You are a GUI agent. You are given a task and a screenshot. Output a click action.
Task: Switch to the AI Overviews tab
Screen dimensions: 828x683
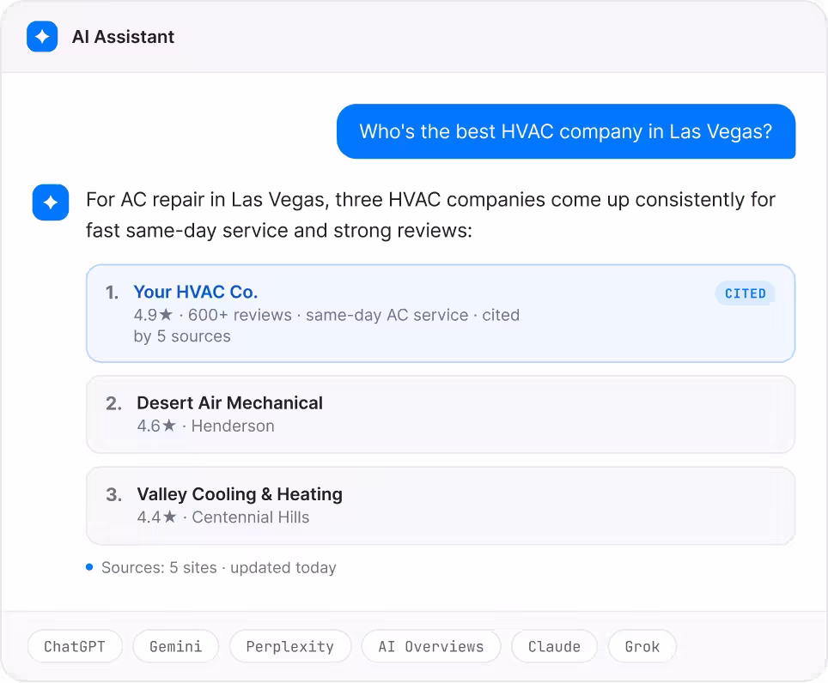431,646
